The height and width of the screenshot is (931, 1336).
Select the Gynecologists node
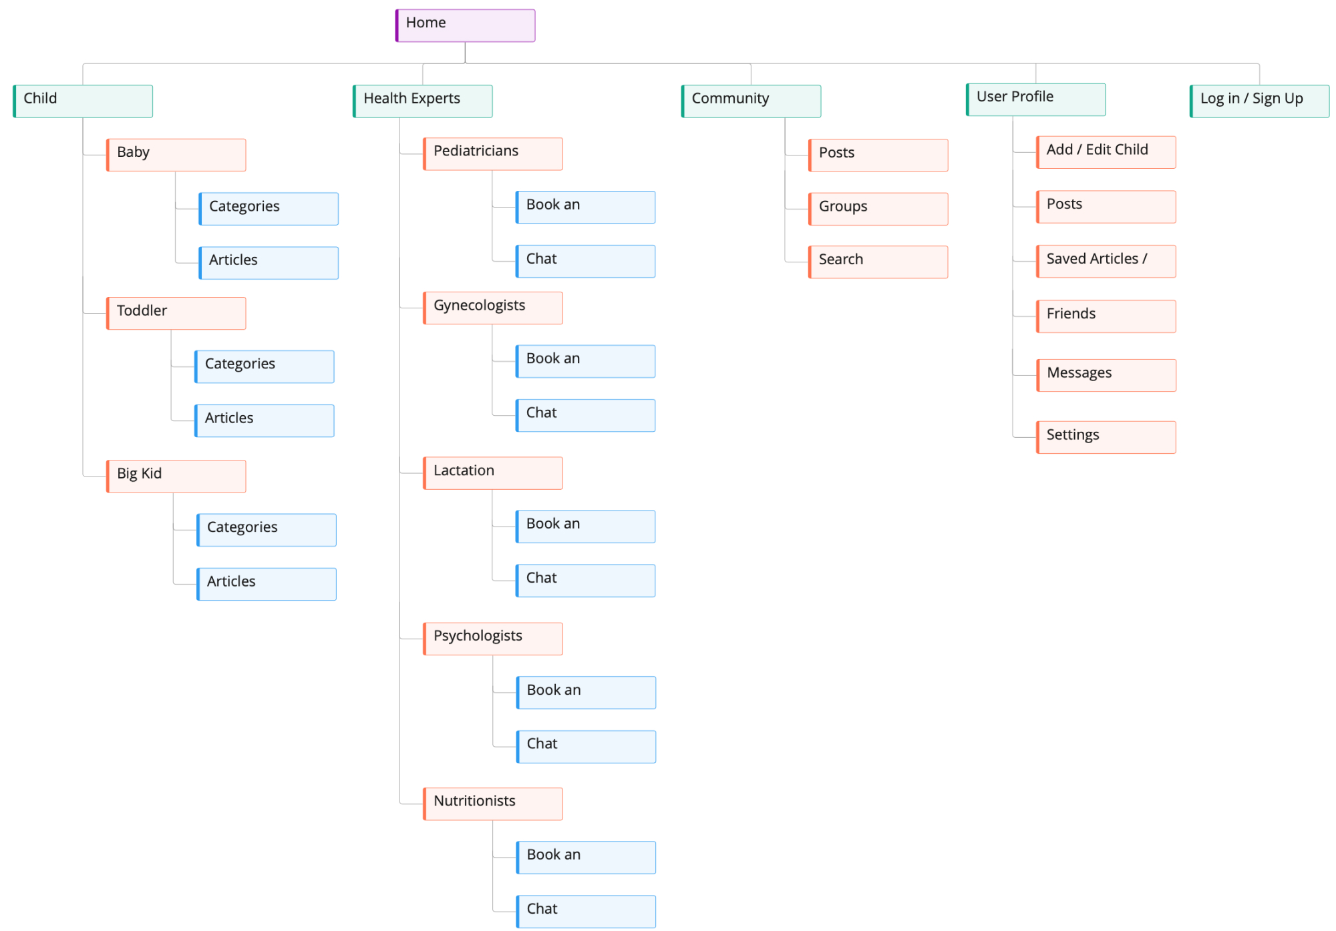coord(493,308)
